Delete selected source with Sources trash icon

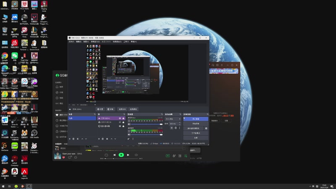pyautogui.click(x=102, y=139)
